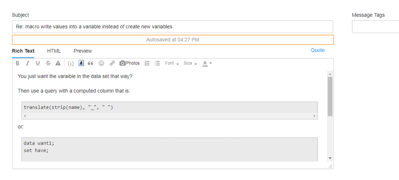This screenshot has height=180, width=399.
Task: Toggle italic formatting
Action: (28, 63)
